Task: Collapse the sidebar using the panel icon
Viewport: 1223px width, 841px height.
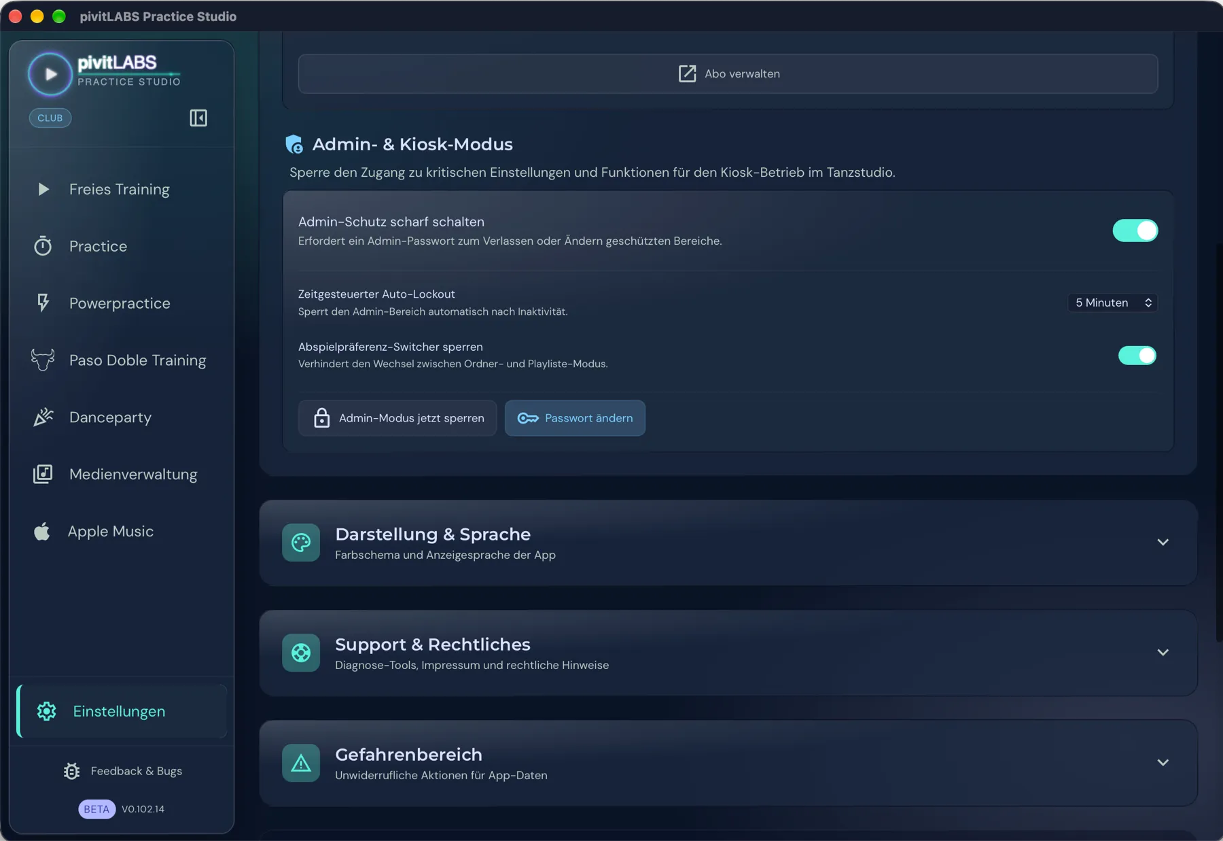Action: pyautogui.click(x=198, y=118)
